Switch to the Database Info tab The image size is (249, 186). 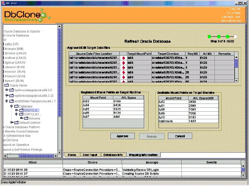[113, 155]
